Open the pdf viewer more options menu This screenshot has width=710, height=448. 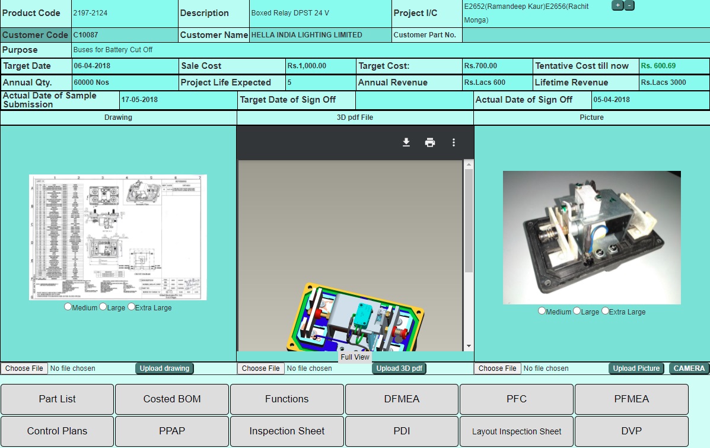pos(454,142)
